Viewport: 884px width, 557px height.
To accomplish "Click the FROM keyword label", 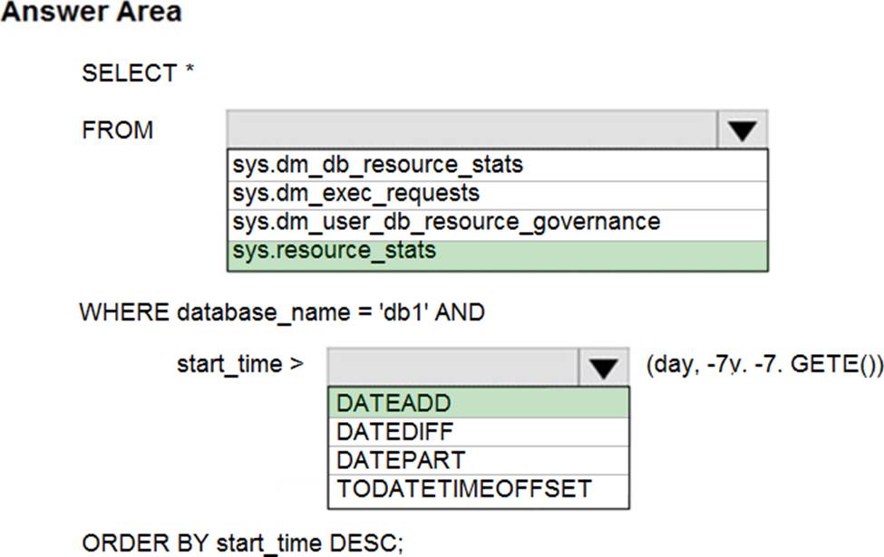I will 118,130.
